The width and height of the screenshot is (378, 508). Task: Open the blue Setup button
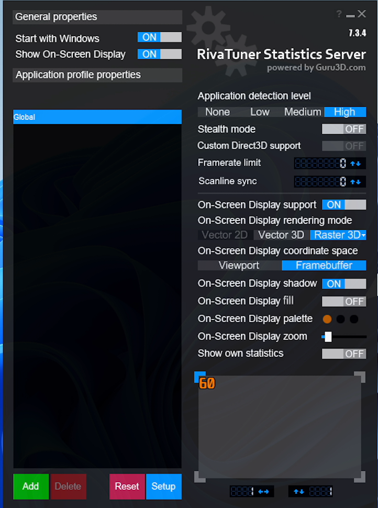point(163,487)
